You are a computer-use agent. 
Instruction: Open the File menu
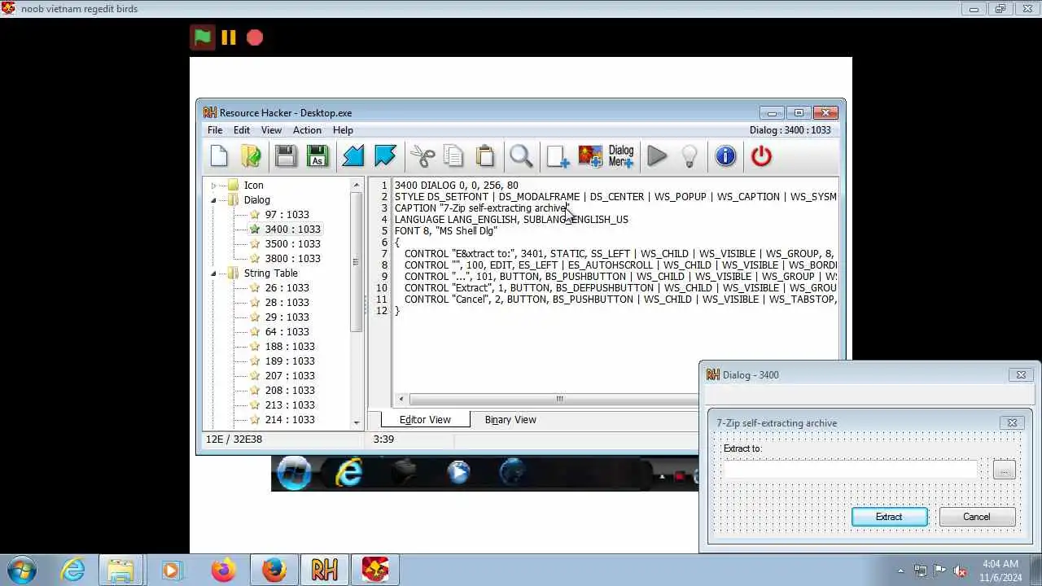[215, 130]
